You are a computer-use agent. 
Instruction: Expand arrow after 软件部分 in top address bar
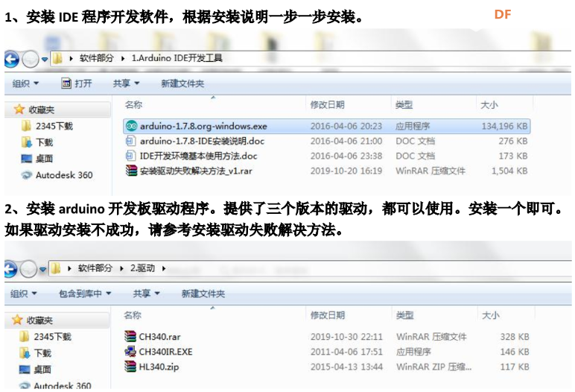(123, 58)
